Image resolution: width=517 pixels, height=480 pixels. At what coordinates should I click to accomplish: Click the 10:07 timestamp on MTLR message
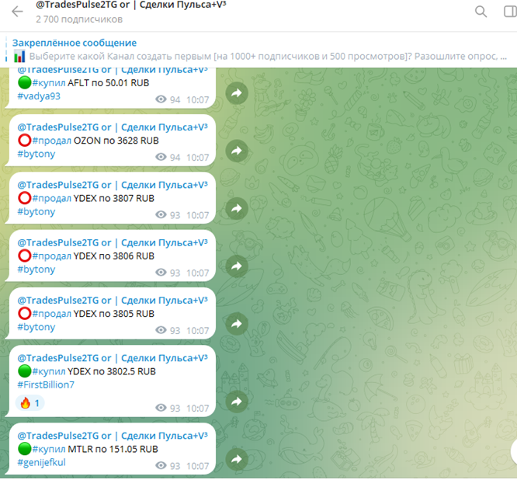[197, 466]
